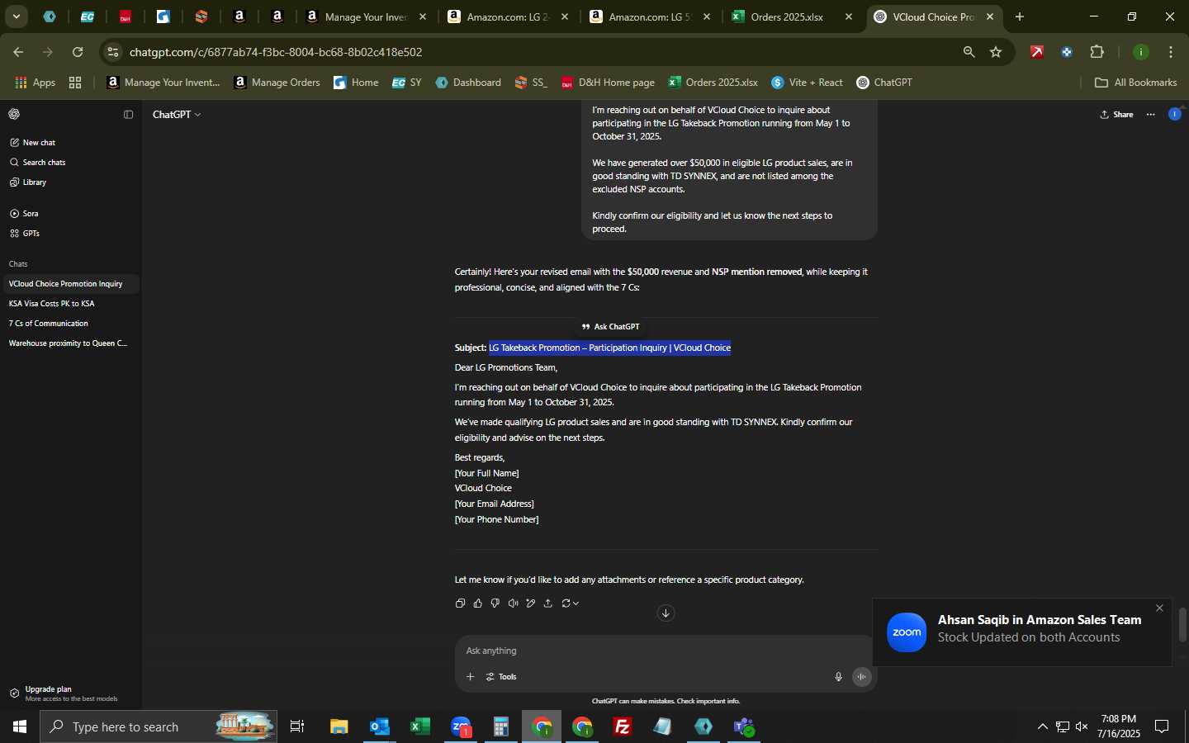Click the muted volume tray icon
1189x743 pixels.
click(1082, 726)
